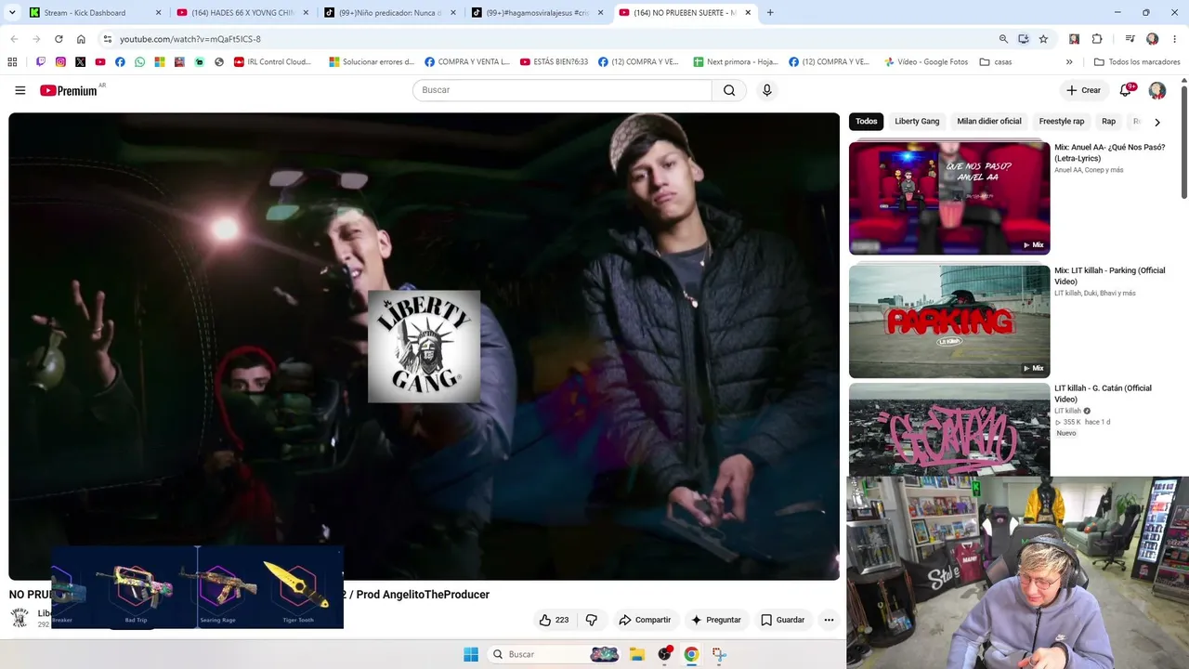The image size is (1189, 669).
Task: Open the G. Catán video thumbnail
Action: 949,429
